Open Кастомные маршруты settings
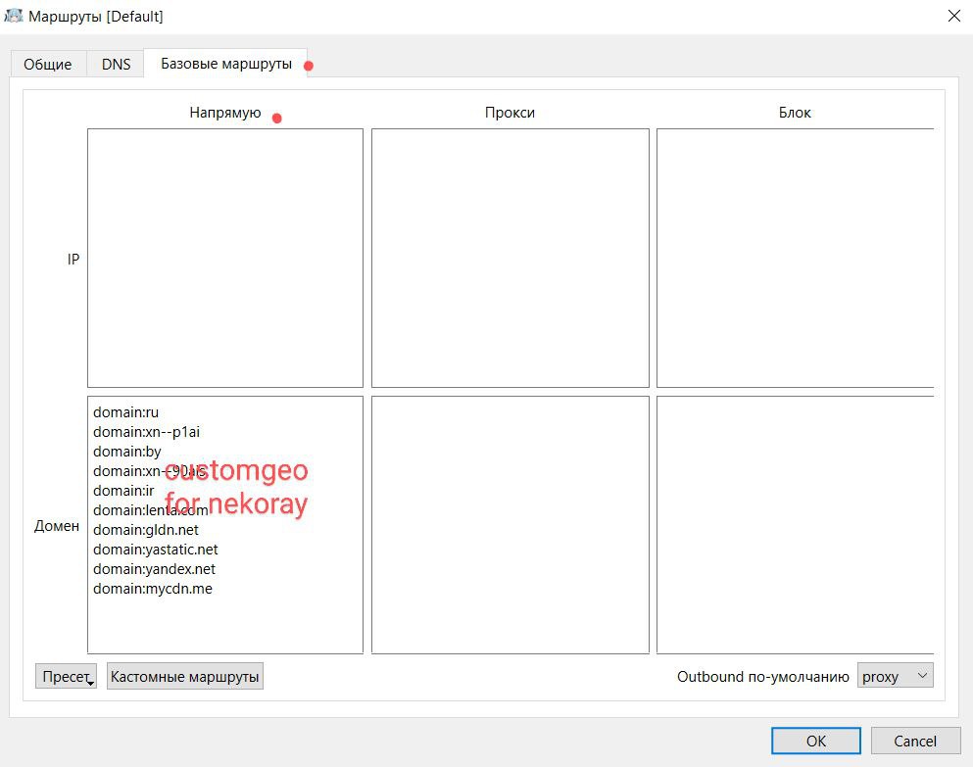 [x=185, y=677]
